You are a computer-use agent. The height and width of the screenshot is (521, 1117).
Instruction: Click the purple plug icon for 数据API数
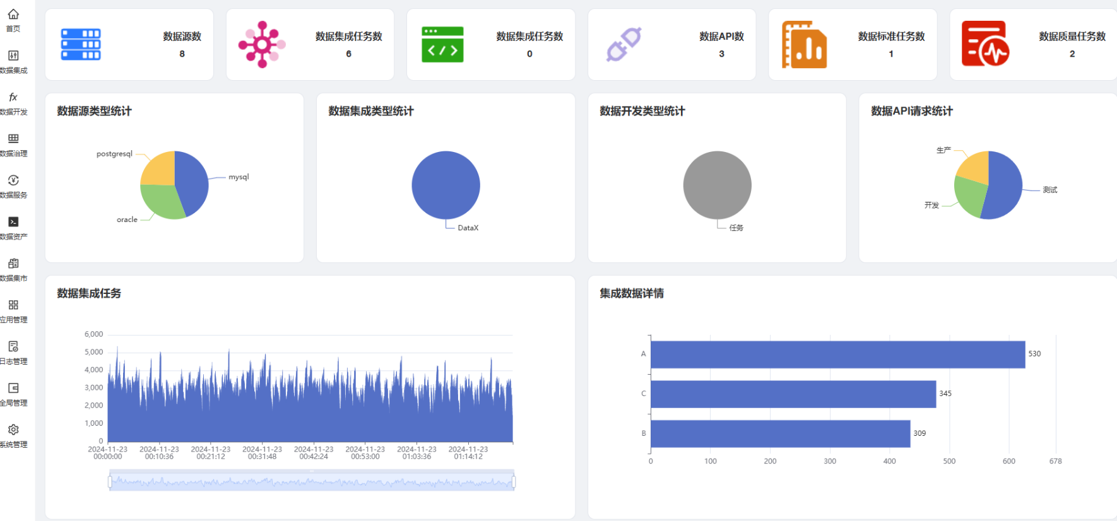[x=624, y=45]
